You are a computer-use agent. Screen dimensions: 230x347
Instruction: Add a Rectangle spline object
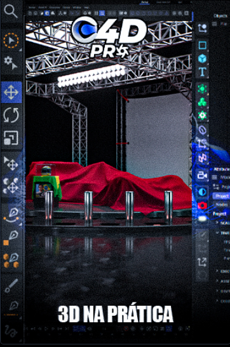pyautogui.click(x=202, y=45)
